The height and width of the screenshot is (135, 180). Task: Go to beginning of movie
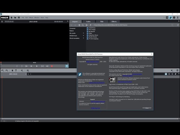click(x=31, y=66)
